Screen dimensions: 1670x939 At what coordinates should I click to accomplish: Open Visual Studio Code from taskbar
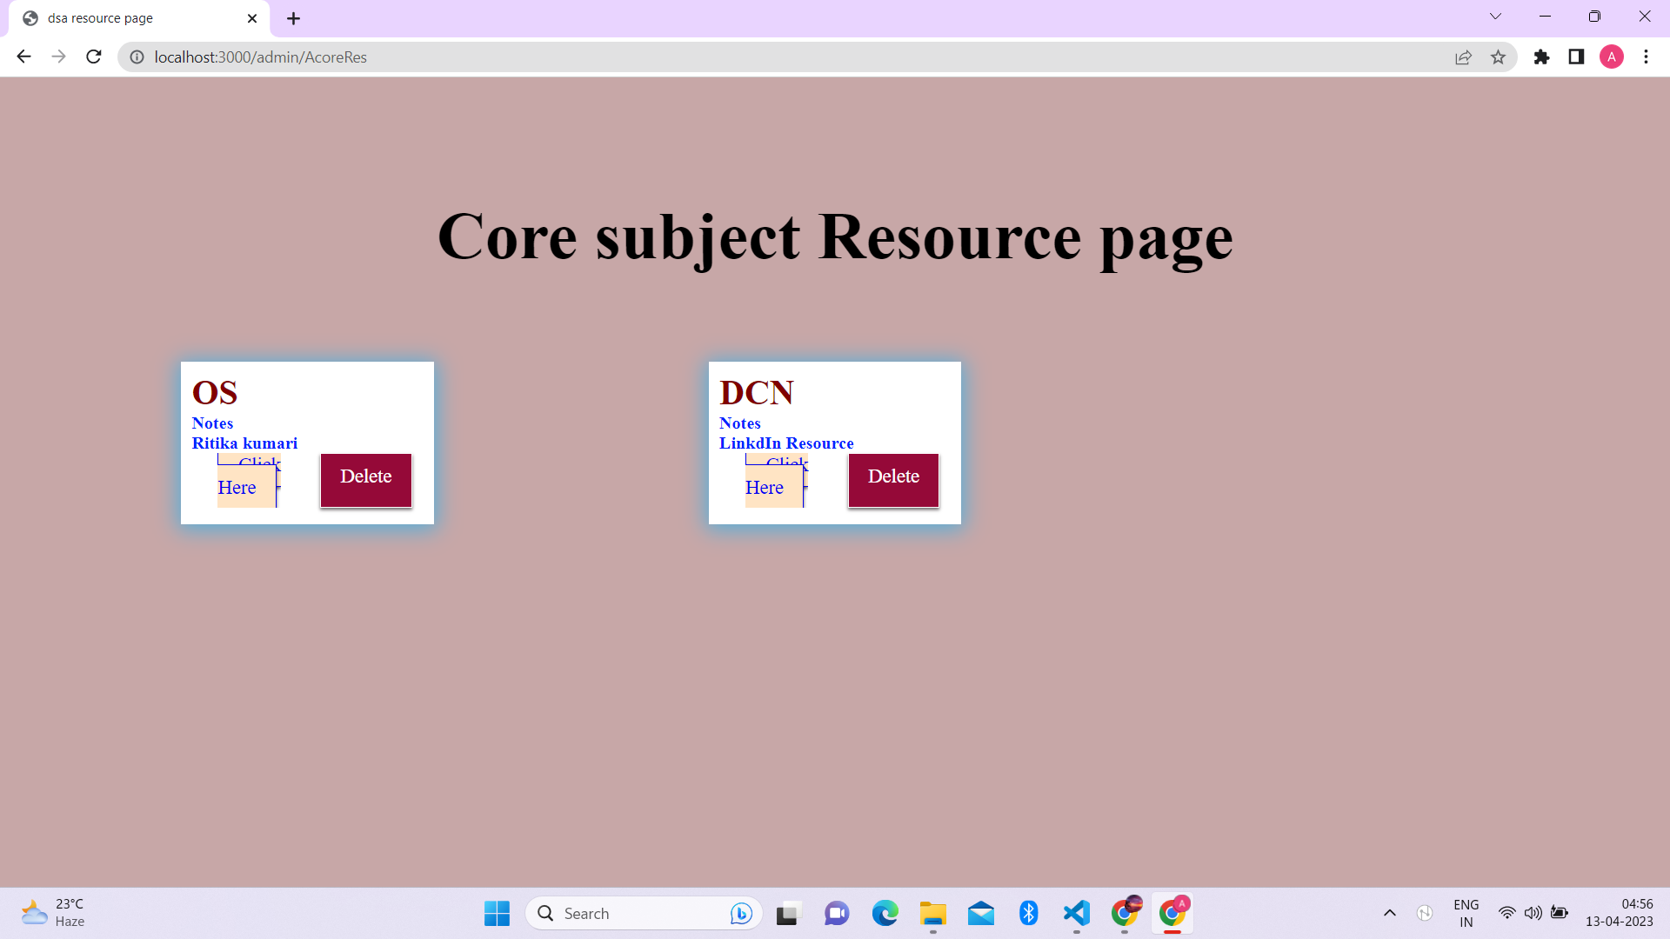coord(1076,913)
